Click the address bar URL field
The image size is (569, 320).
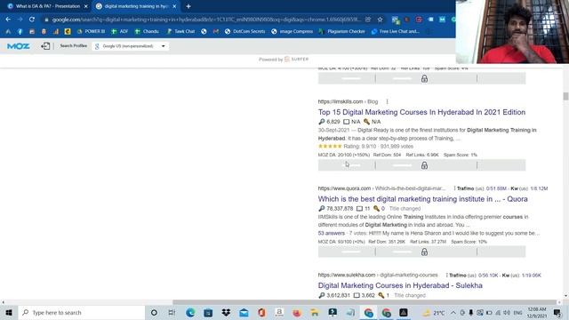206,20
